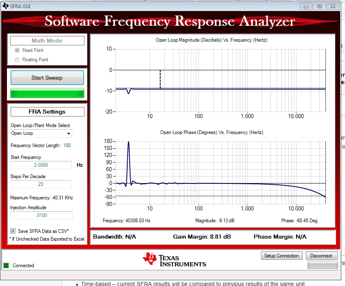Maximize the SFRA GUI window
Screen dimensions: 345x286
coord(319,6)
